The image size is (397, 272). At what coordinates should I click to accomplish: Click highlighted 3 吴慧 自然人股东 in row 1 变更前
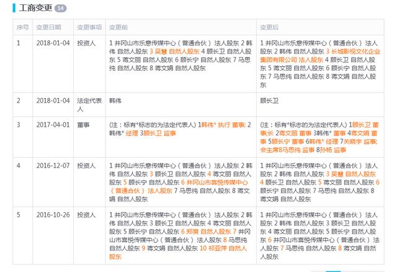point(174,52)
